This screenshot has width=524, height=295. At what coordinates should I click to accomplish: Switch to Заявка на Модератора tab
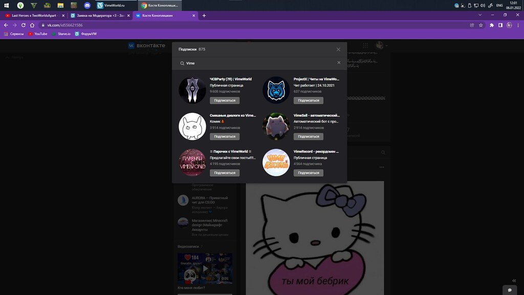98,15
